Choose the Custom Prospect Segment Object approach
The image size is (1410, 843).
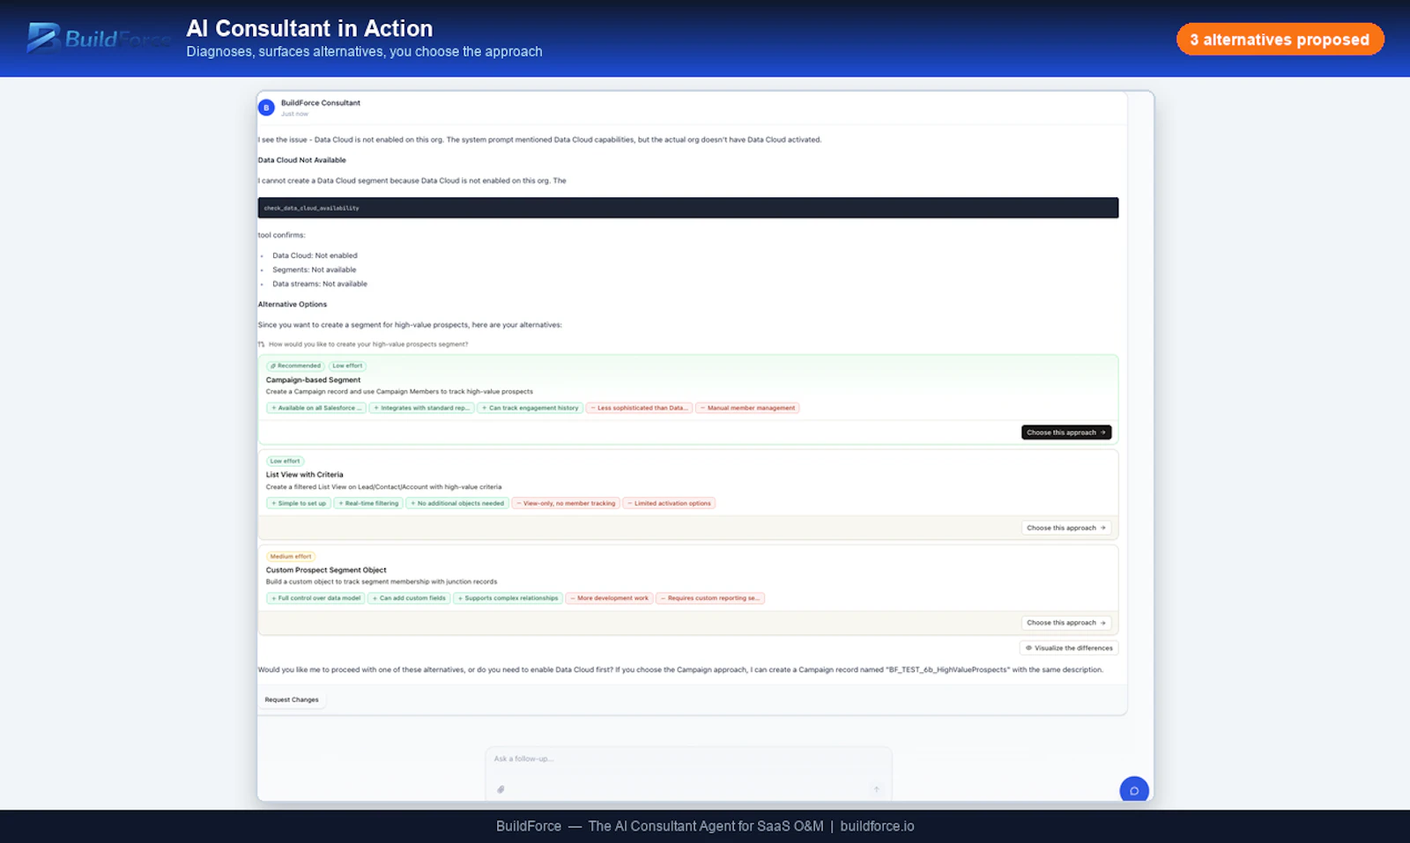point(1066,623)
